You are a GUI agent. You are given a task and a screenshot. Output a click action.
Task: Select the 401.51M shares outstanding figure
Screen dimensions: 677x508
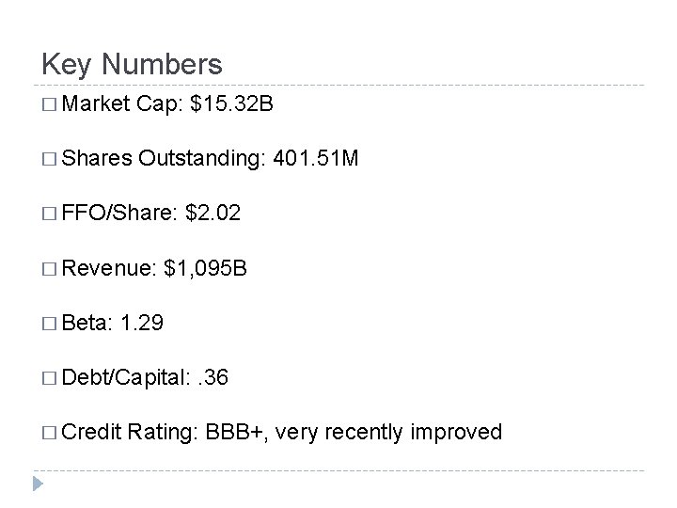tap(315, 160)
